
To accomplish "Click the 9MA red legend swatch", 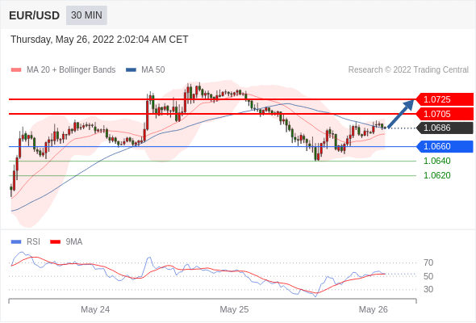I will [x=55, y=242].
